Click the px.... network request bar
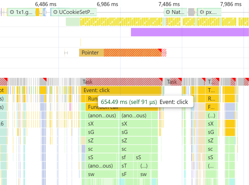 (209, 12)
